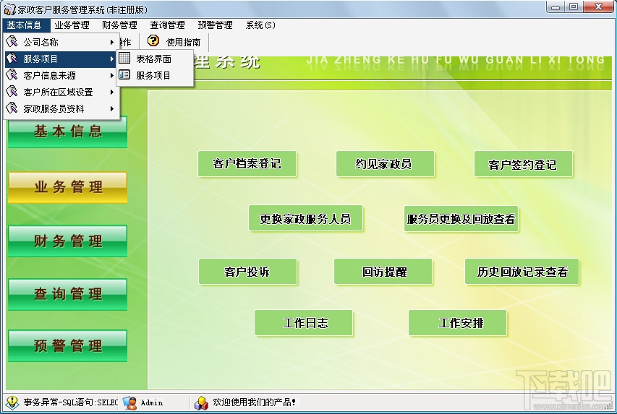
Task: Expand the 服务项目 submenu arrow
Action: pos(112,59)
